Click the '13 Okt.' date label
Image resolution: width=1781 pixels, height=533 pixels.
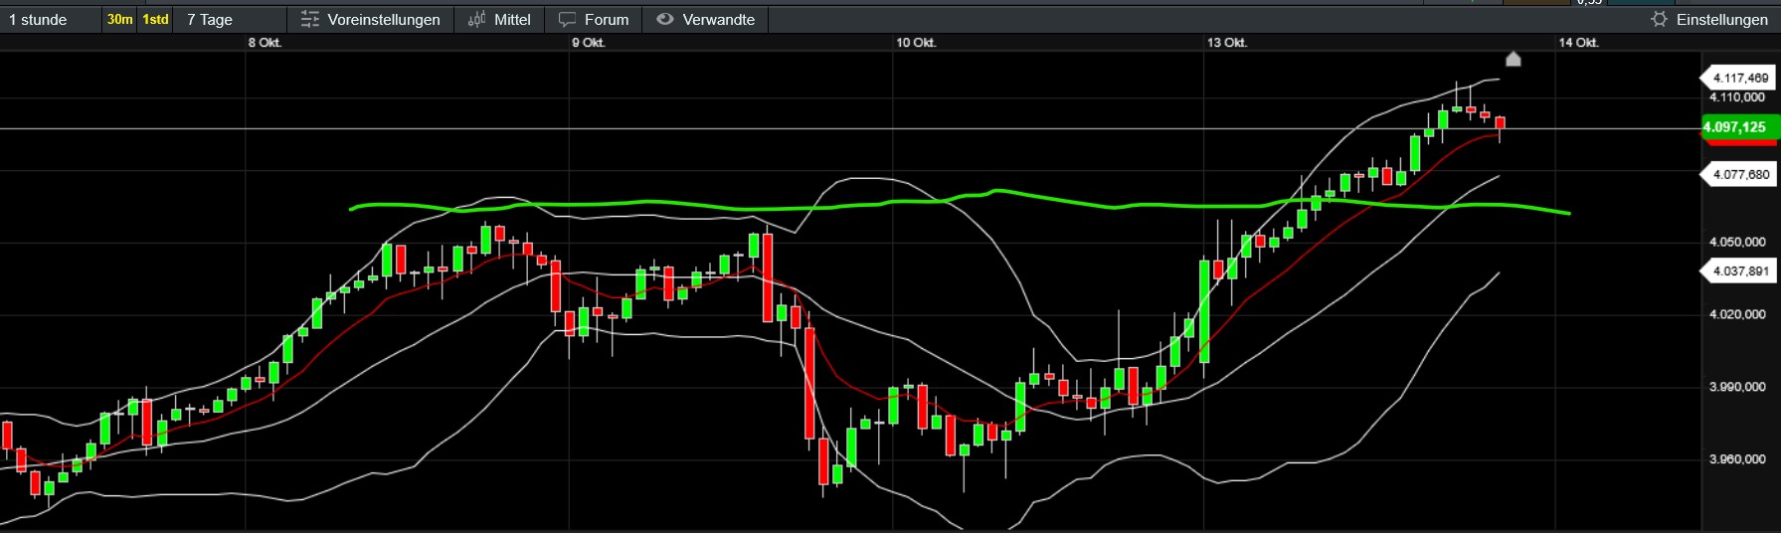click(1227, 43)
